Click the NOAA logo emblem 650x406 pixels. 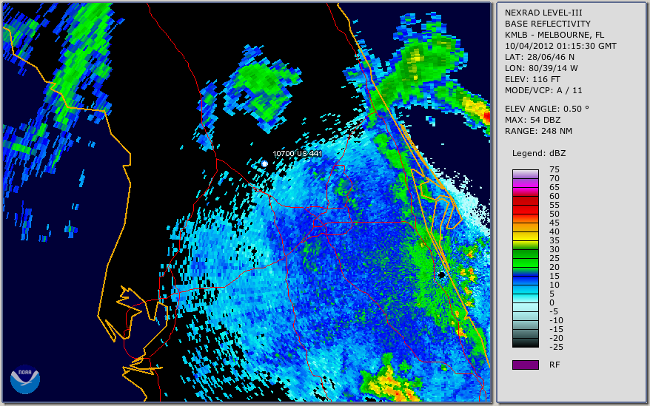point(25,379)
